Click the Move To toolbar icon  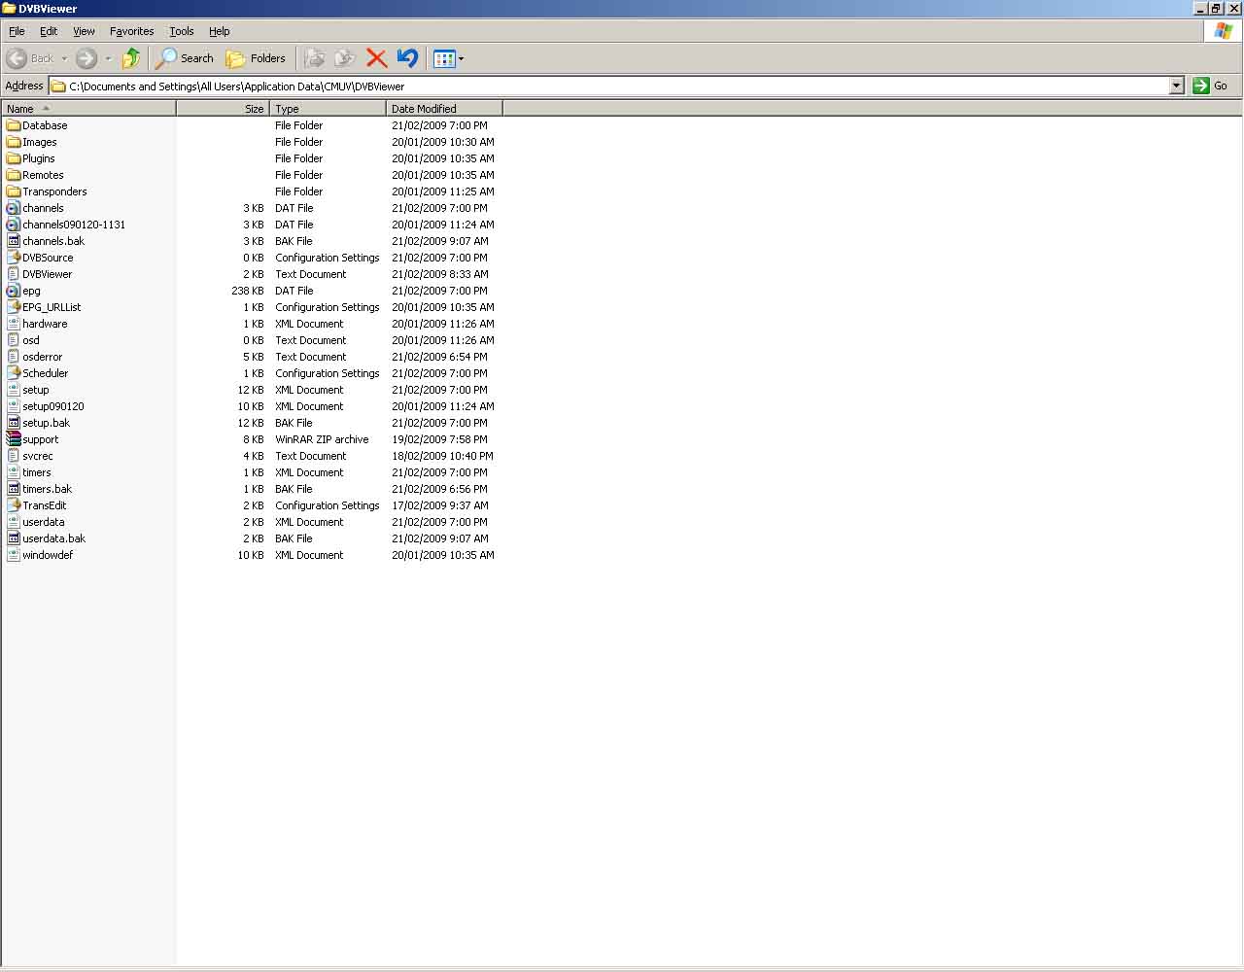[x=314, y=58]
